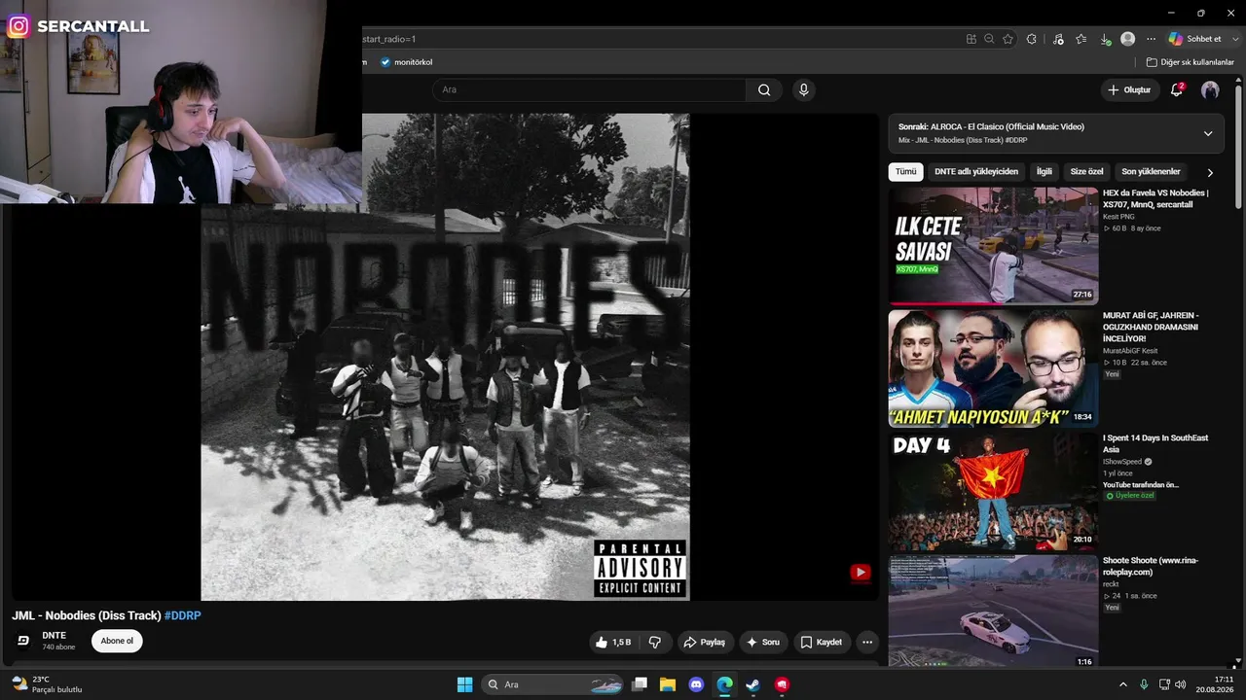1246x700 pixels.
Task: Click the taskbar search box 'Ara'
Action: [x=552, y=684]
